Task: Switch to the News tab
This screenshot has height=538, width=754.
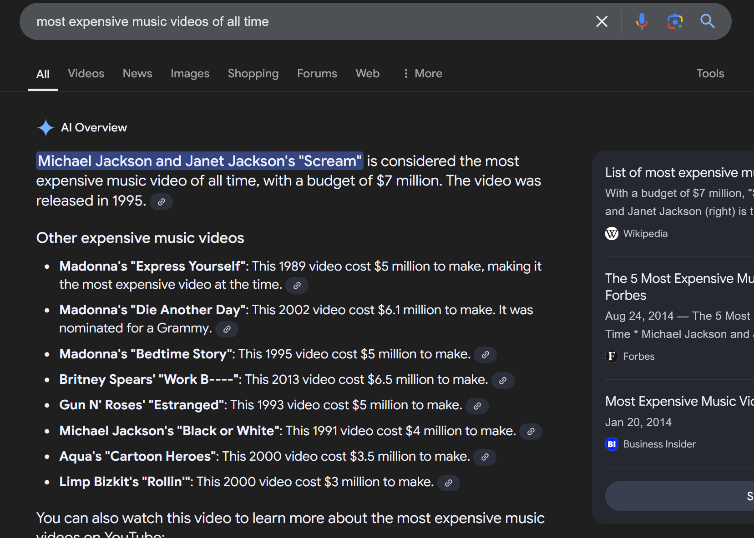Action: tap(137, 74)
